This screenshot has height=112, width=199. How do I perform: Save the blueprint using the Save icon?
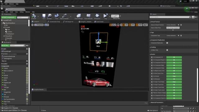(44, 16)
